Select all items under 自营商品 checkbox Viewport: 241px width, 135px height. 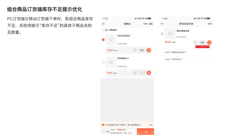103,30
